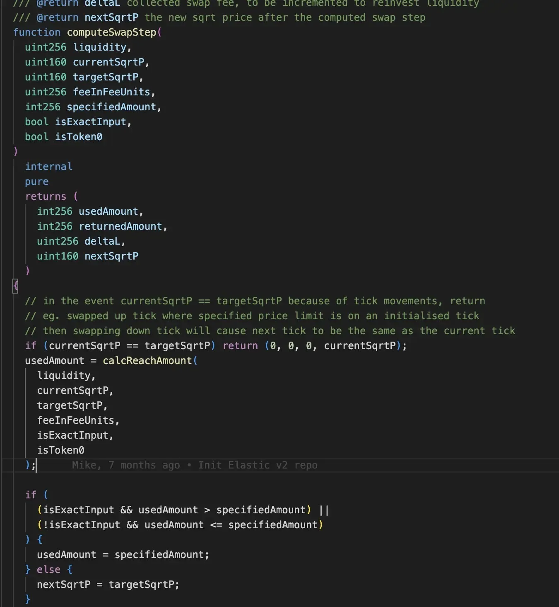
Task: Click the pure keyword
Action: point(36,182)
